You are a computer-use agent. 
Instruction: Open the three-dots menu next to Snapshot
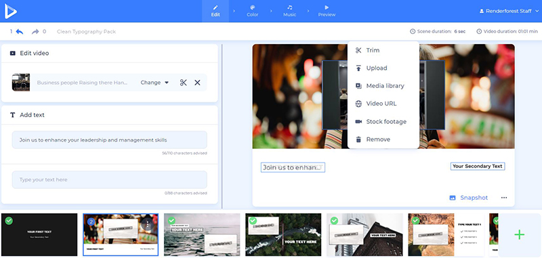[504, 198]
